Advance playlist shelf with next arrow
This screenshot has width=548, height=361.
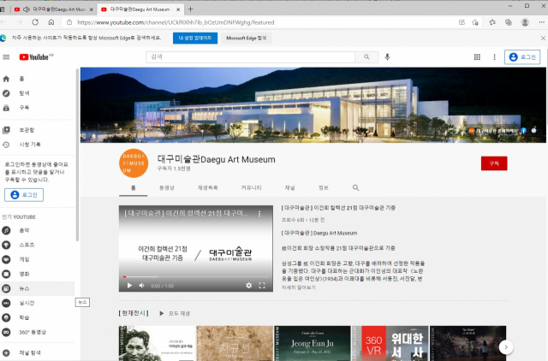click(506, 347)
